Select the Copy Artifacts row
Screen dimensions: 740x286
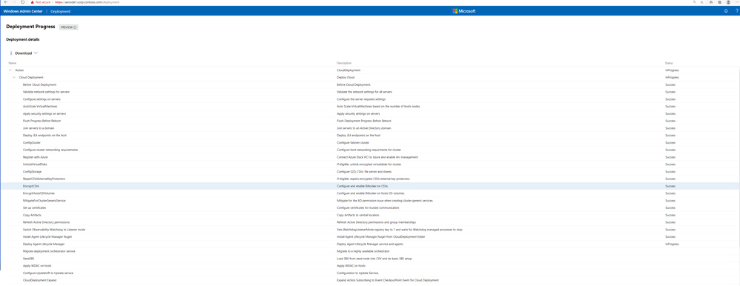pyautogui.click(x=370, y=215)
